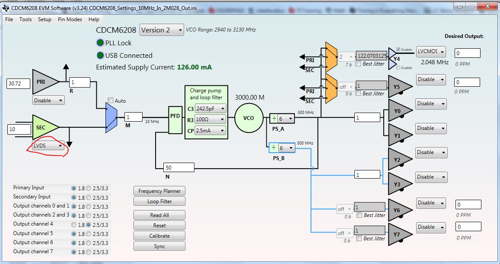Click the Y5 output triangle
Image resolution: width=500 pixels, height=264 pixels.
pyautogui.click(x=400, y=87)
